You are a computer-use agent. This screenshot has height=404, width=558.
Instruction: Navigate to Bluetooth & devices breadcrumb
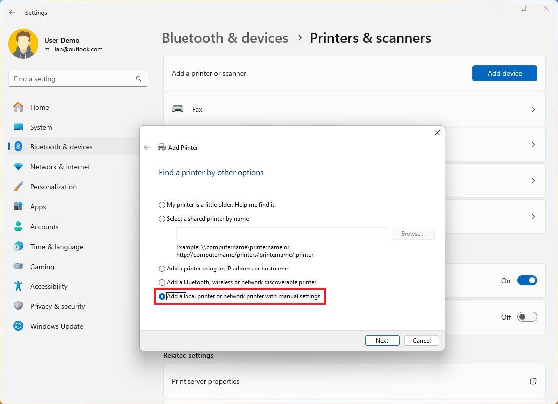click(x=224, y=38)
